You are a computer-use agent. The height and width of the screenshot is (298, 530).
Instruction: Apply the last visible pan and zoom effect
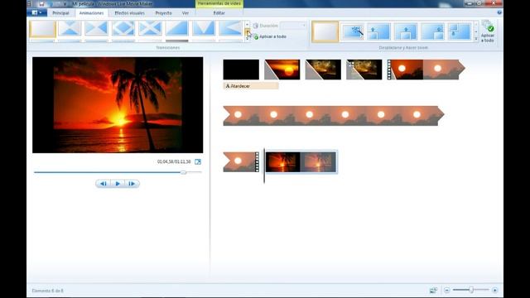tap(460, 31)
